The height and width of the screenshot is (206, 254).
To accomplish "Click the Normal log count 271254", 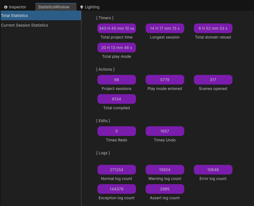I will pos(116,170).
